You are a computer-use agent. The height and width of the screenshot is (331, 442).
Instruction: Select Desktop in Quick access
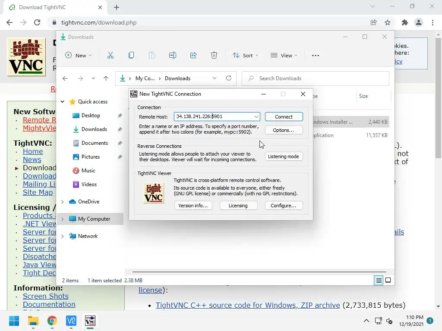pyautogui.click(x=91, y=116)
